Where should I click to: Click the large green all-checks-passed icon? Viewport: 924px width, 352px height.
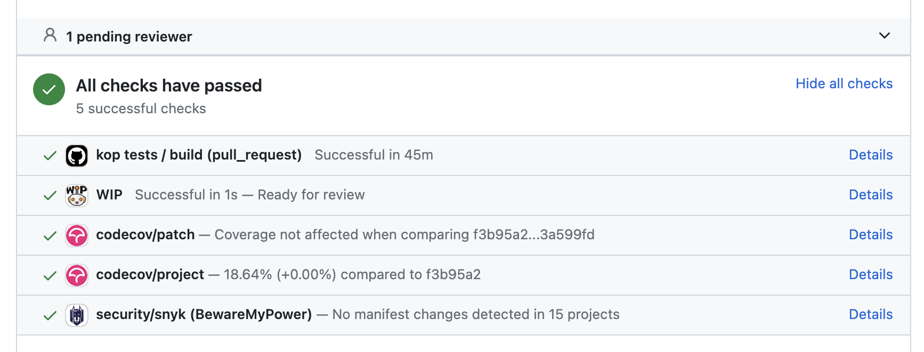pyautogui.click(x=49, y=89)
